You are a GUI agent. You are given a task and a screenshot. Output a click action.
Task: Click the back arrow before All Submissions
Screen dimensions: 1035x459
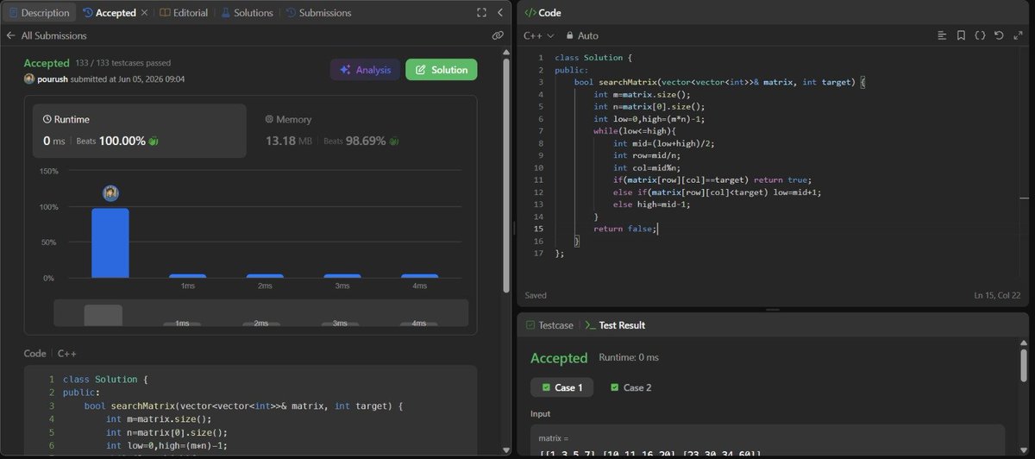[x=10, y=35]
